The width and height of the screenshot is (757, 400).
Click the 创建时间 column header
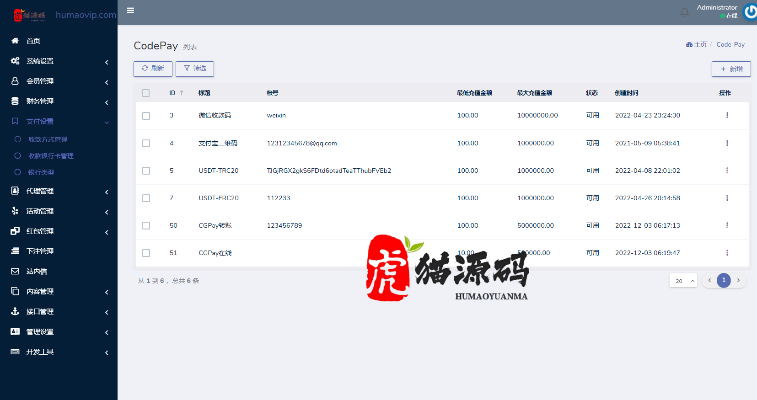[x=626, y=93]
